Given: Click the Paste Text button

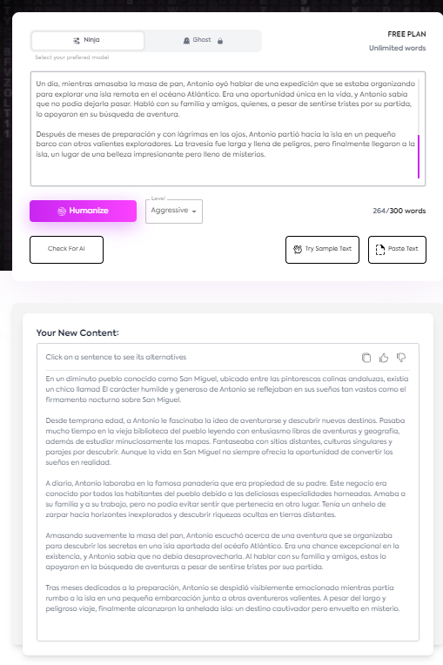Looking at the screenshot, I should pos(397,249).
